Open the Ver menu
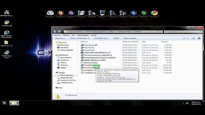Image resolution: width=205 pixels, height=115 pixels. (73, 35)
